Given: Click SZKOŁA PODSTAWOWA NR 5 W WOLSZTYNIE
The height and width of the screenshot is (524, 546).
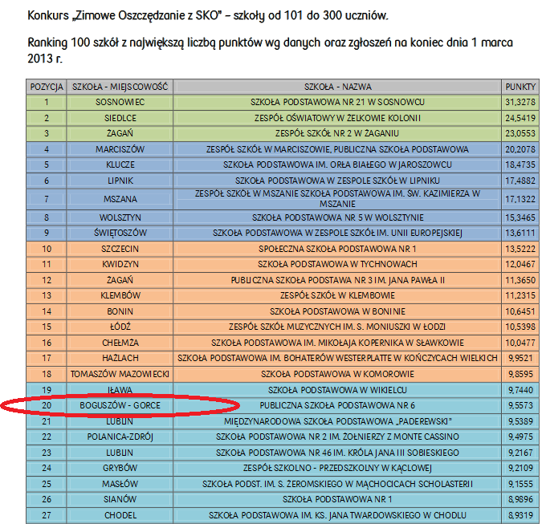Looking at the screenshot, I should click(x=337, y=217).
